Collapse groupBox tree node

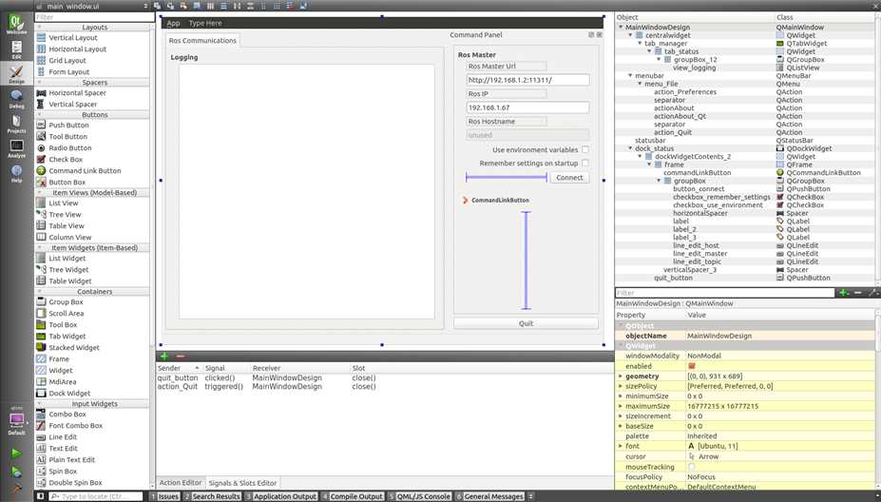(659, 181)
